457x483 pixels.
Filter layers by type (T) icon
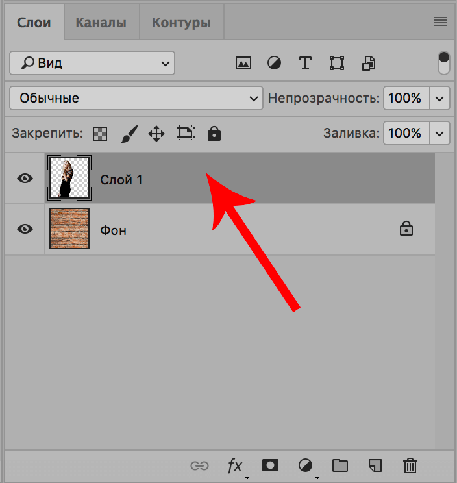tap(305, 63)
